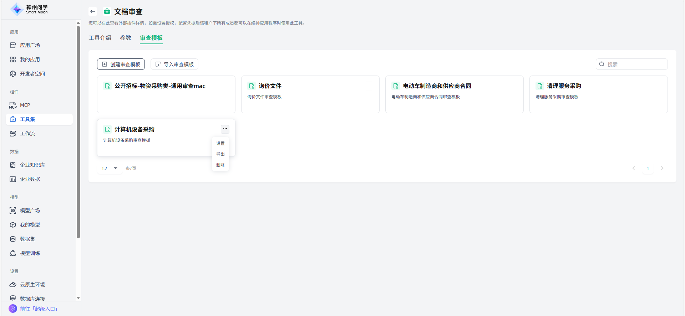Viewport: 685px width, 316px height.
Task: Click the 导入审查模板 button
Action: [174, 64]
